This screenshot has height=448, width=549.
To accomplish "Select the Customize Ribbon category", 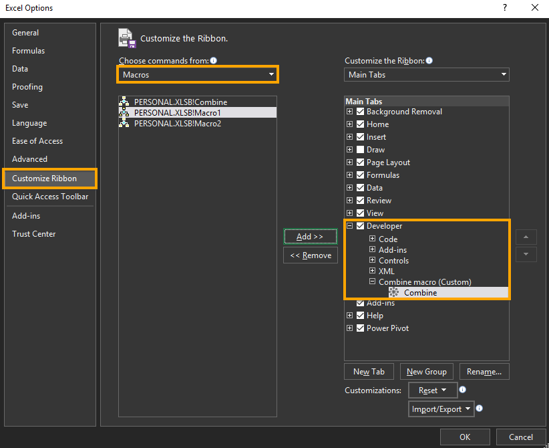I will pyautogui.click(x=49, y=179).
